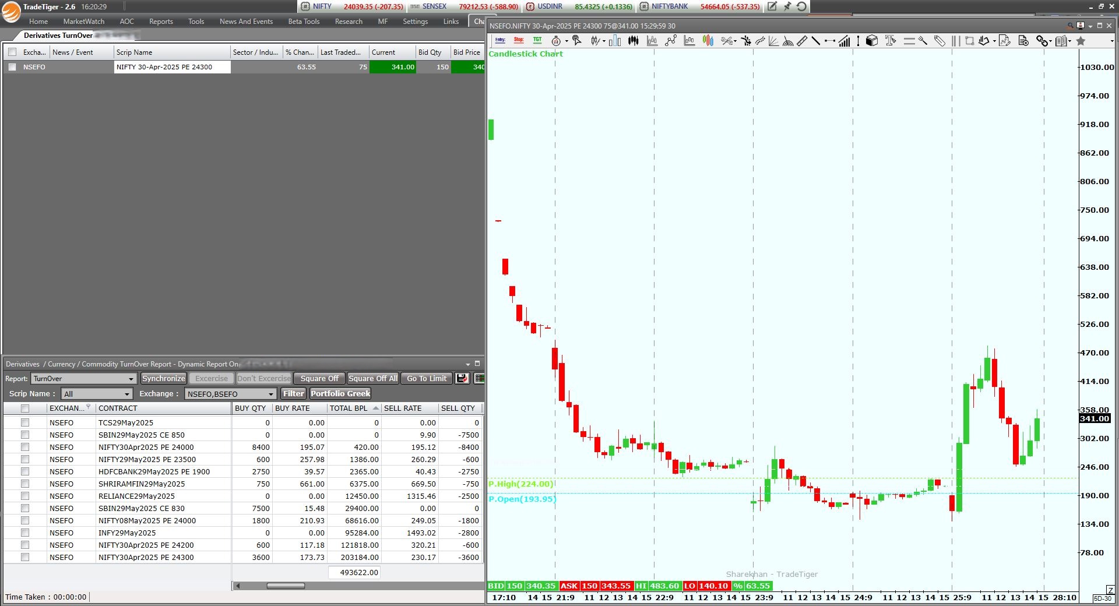Click the scissors cut tool icon
The width and height of the screenshot is (1119, 606).
click(x=726, y=41)
